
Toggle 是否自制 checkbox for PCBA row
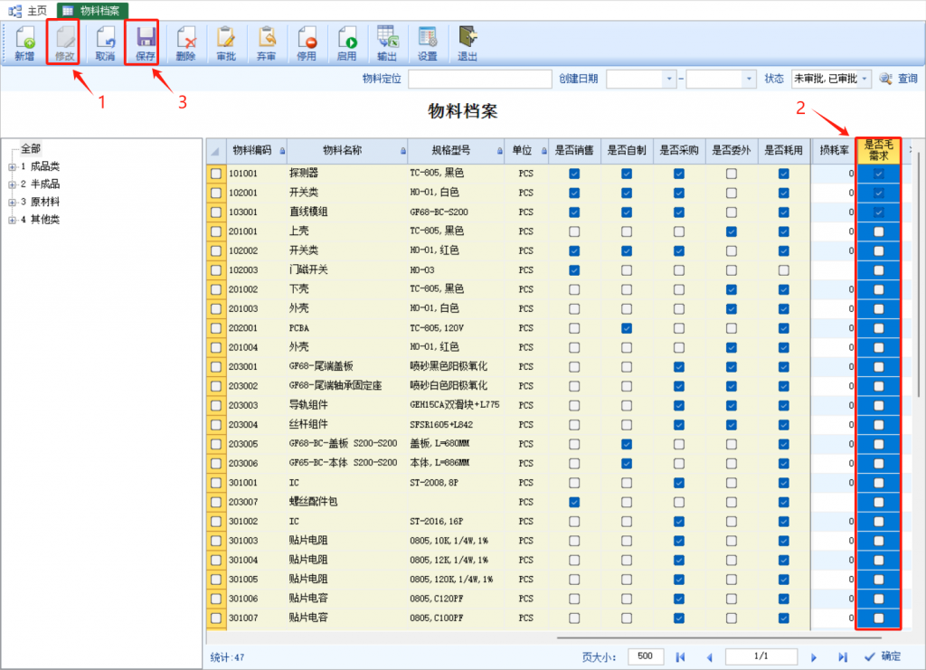627,327
